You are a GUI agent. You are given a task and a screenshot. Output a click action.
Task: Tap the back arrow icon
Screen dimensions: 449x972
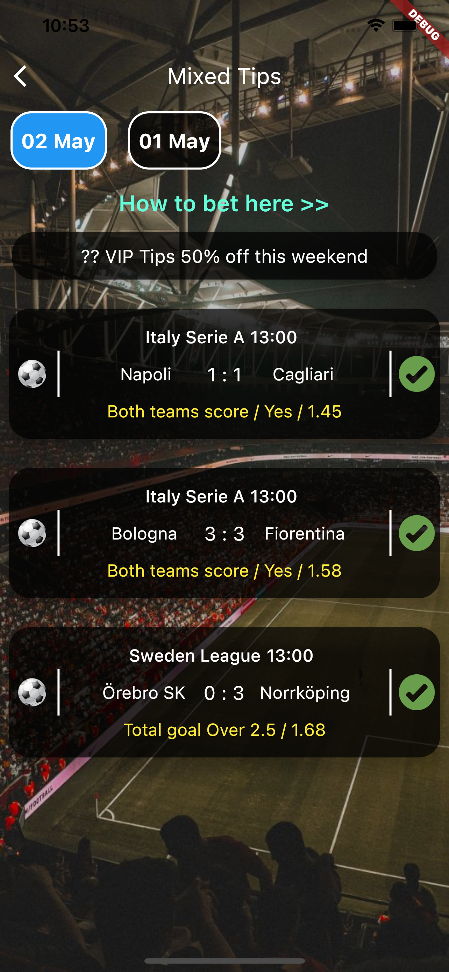(x=20, y=76)
